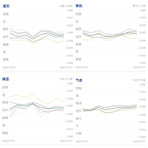The image size is (148, 148).
Task: Select the 偏热 level label in 寒热 chart
Action: 78,29
